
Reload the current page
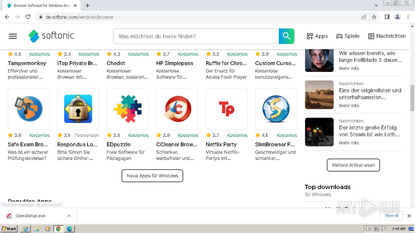pos(28,17)
